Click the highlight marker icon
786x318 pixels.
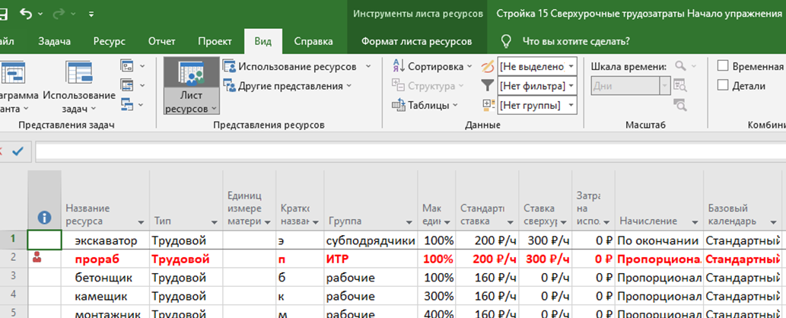487,66
